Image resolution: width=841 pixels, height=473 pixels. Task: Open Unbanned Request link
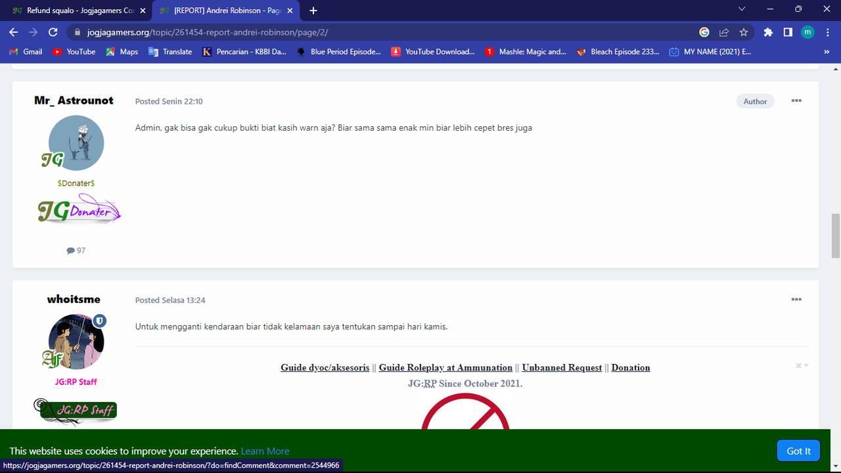click(x=562, y=367)
